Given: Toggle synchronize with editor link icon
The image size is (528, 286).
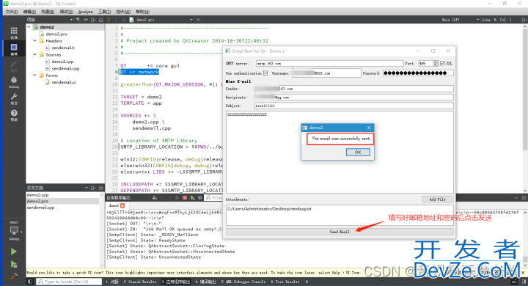Looking at the screenshot, I should click(86, 20).
